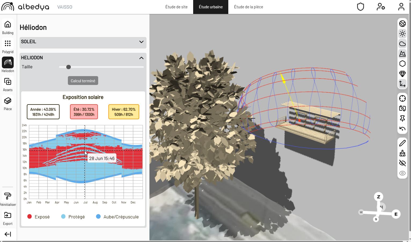Click the red Exposé legend swatch
Screen dimensions: 411x242
click(30, 217)
